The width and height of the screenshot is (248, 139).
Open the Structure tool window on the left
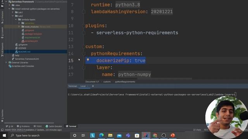[2, 17]
